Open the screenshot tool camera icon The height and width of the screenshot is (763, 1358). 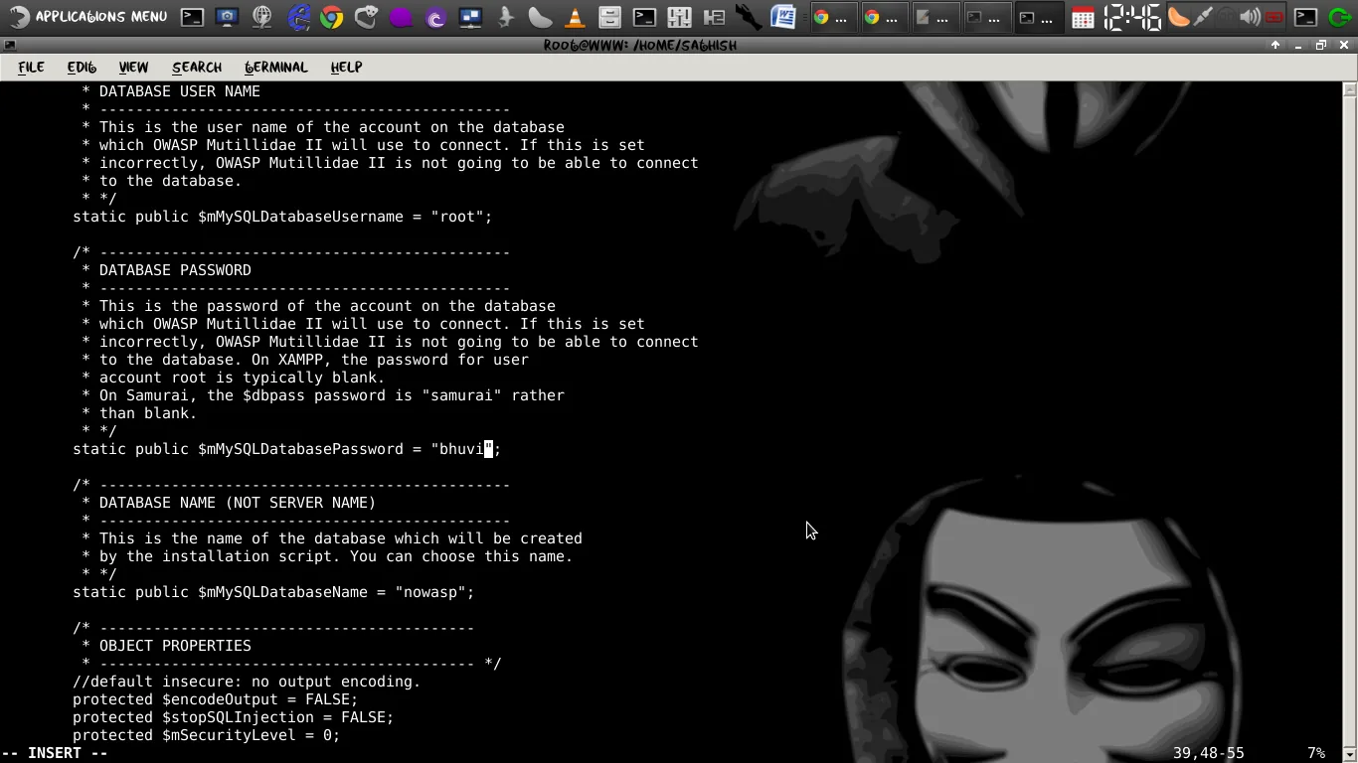point(227,17)
